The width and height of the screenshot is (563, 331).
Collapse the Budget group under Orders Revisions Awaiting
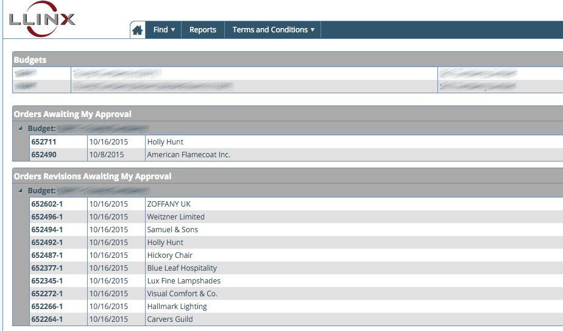21,190
